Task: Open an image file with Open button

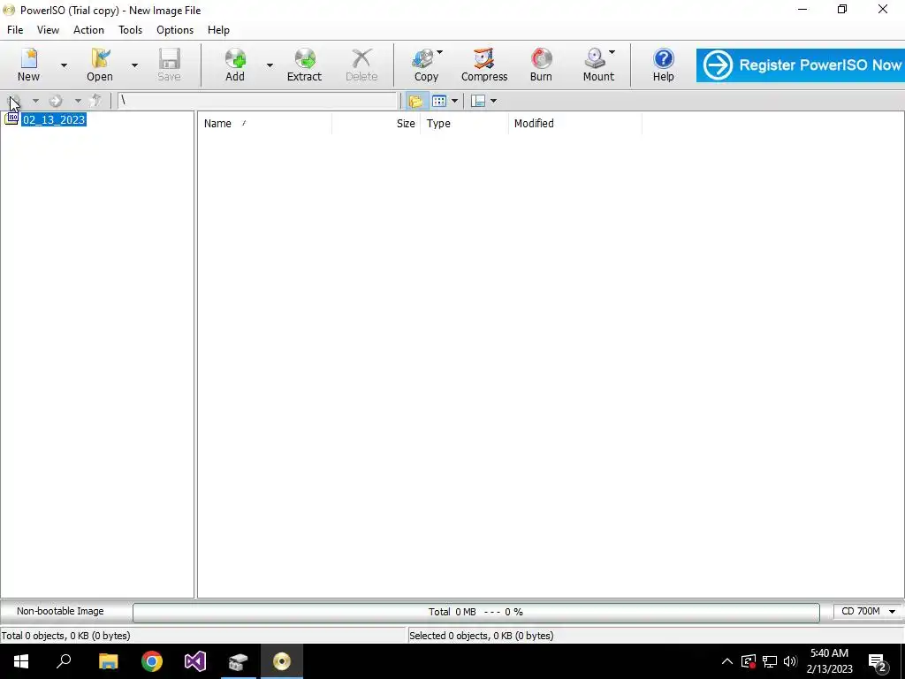Action: [x=99, y=65]
